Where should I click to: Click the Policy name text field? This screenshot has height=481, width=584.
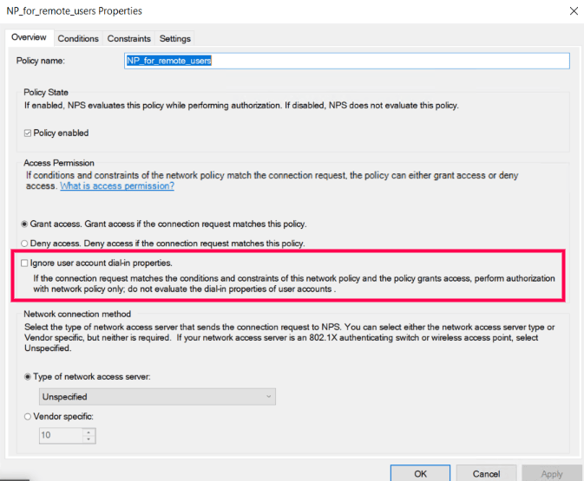[347, 61]
